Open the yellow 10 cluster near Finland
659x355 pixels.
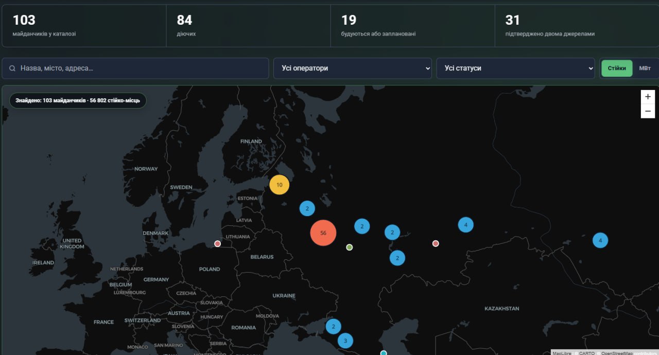280,185
